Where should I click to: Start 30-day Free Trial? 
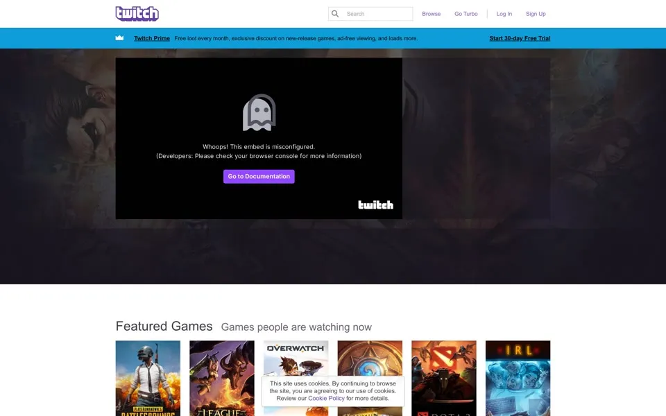pyautogui.click(x=520, y=38)
